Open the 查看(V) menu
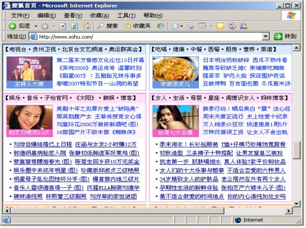306x228 pixels. [x=73, y=15]
